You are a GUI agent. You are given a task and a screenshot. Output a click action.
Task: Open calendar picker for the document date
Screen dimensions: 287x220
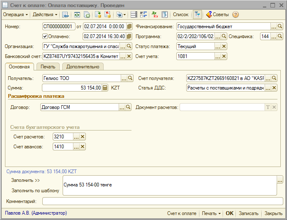(x=129, y=26)
